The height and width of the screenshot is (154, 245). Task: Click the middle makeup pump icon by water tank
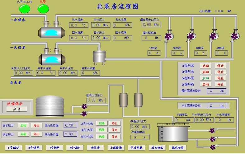[213, 139]
